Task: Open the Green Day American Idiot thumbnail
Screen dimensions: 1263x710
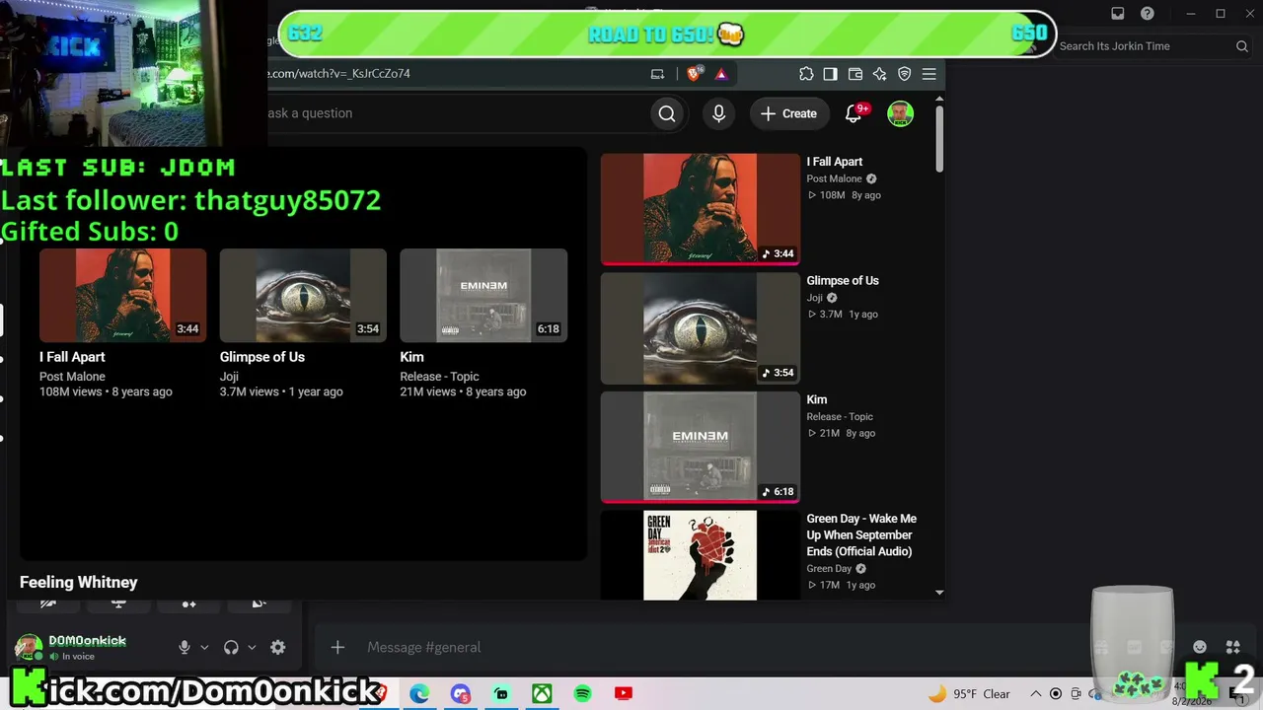Action: (700, 555)
